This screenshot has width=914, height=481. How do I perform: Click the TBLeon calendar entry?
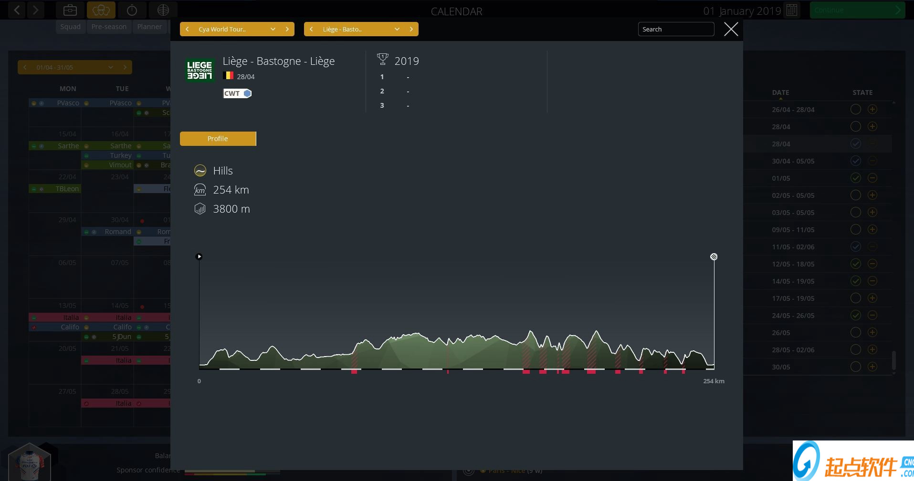click(x=54, y=189)
